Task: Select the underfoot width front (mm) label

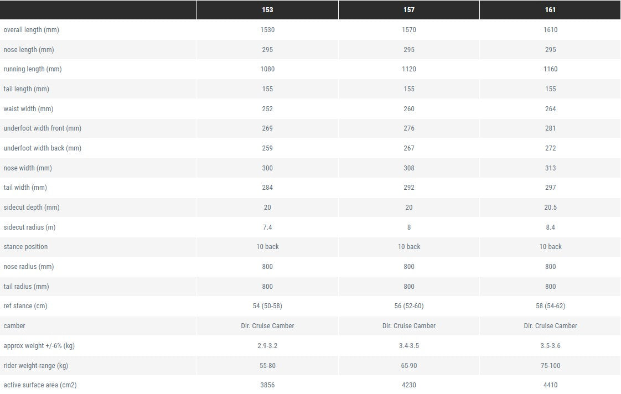Action: point(42,128)
